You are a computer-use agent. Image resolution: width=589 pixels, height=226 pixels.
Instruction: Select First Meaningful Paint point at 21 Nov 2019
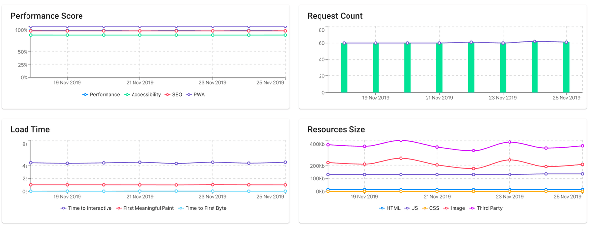click(x=140, y=185)
